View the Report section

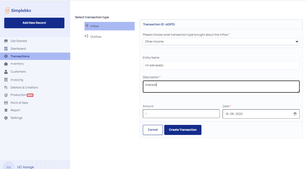coord(15,110)
